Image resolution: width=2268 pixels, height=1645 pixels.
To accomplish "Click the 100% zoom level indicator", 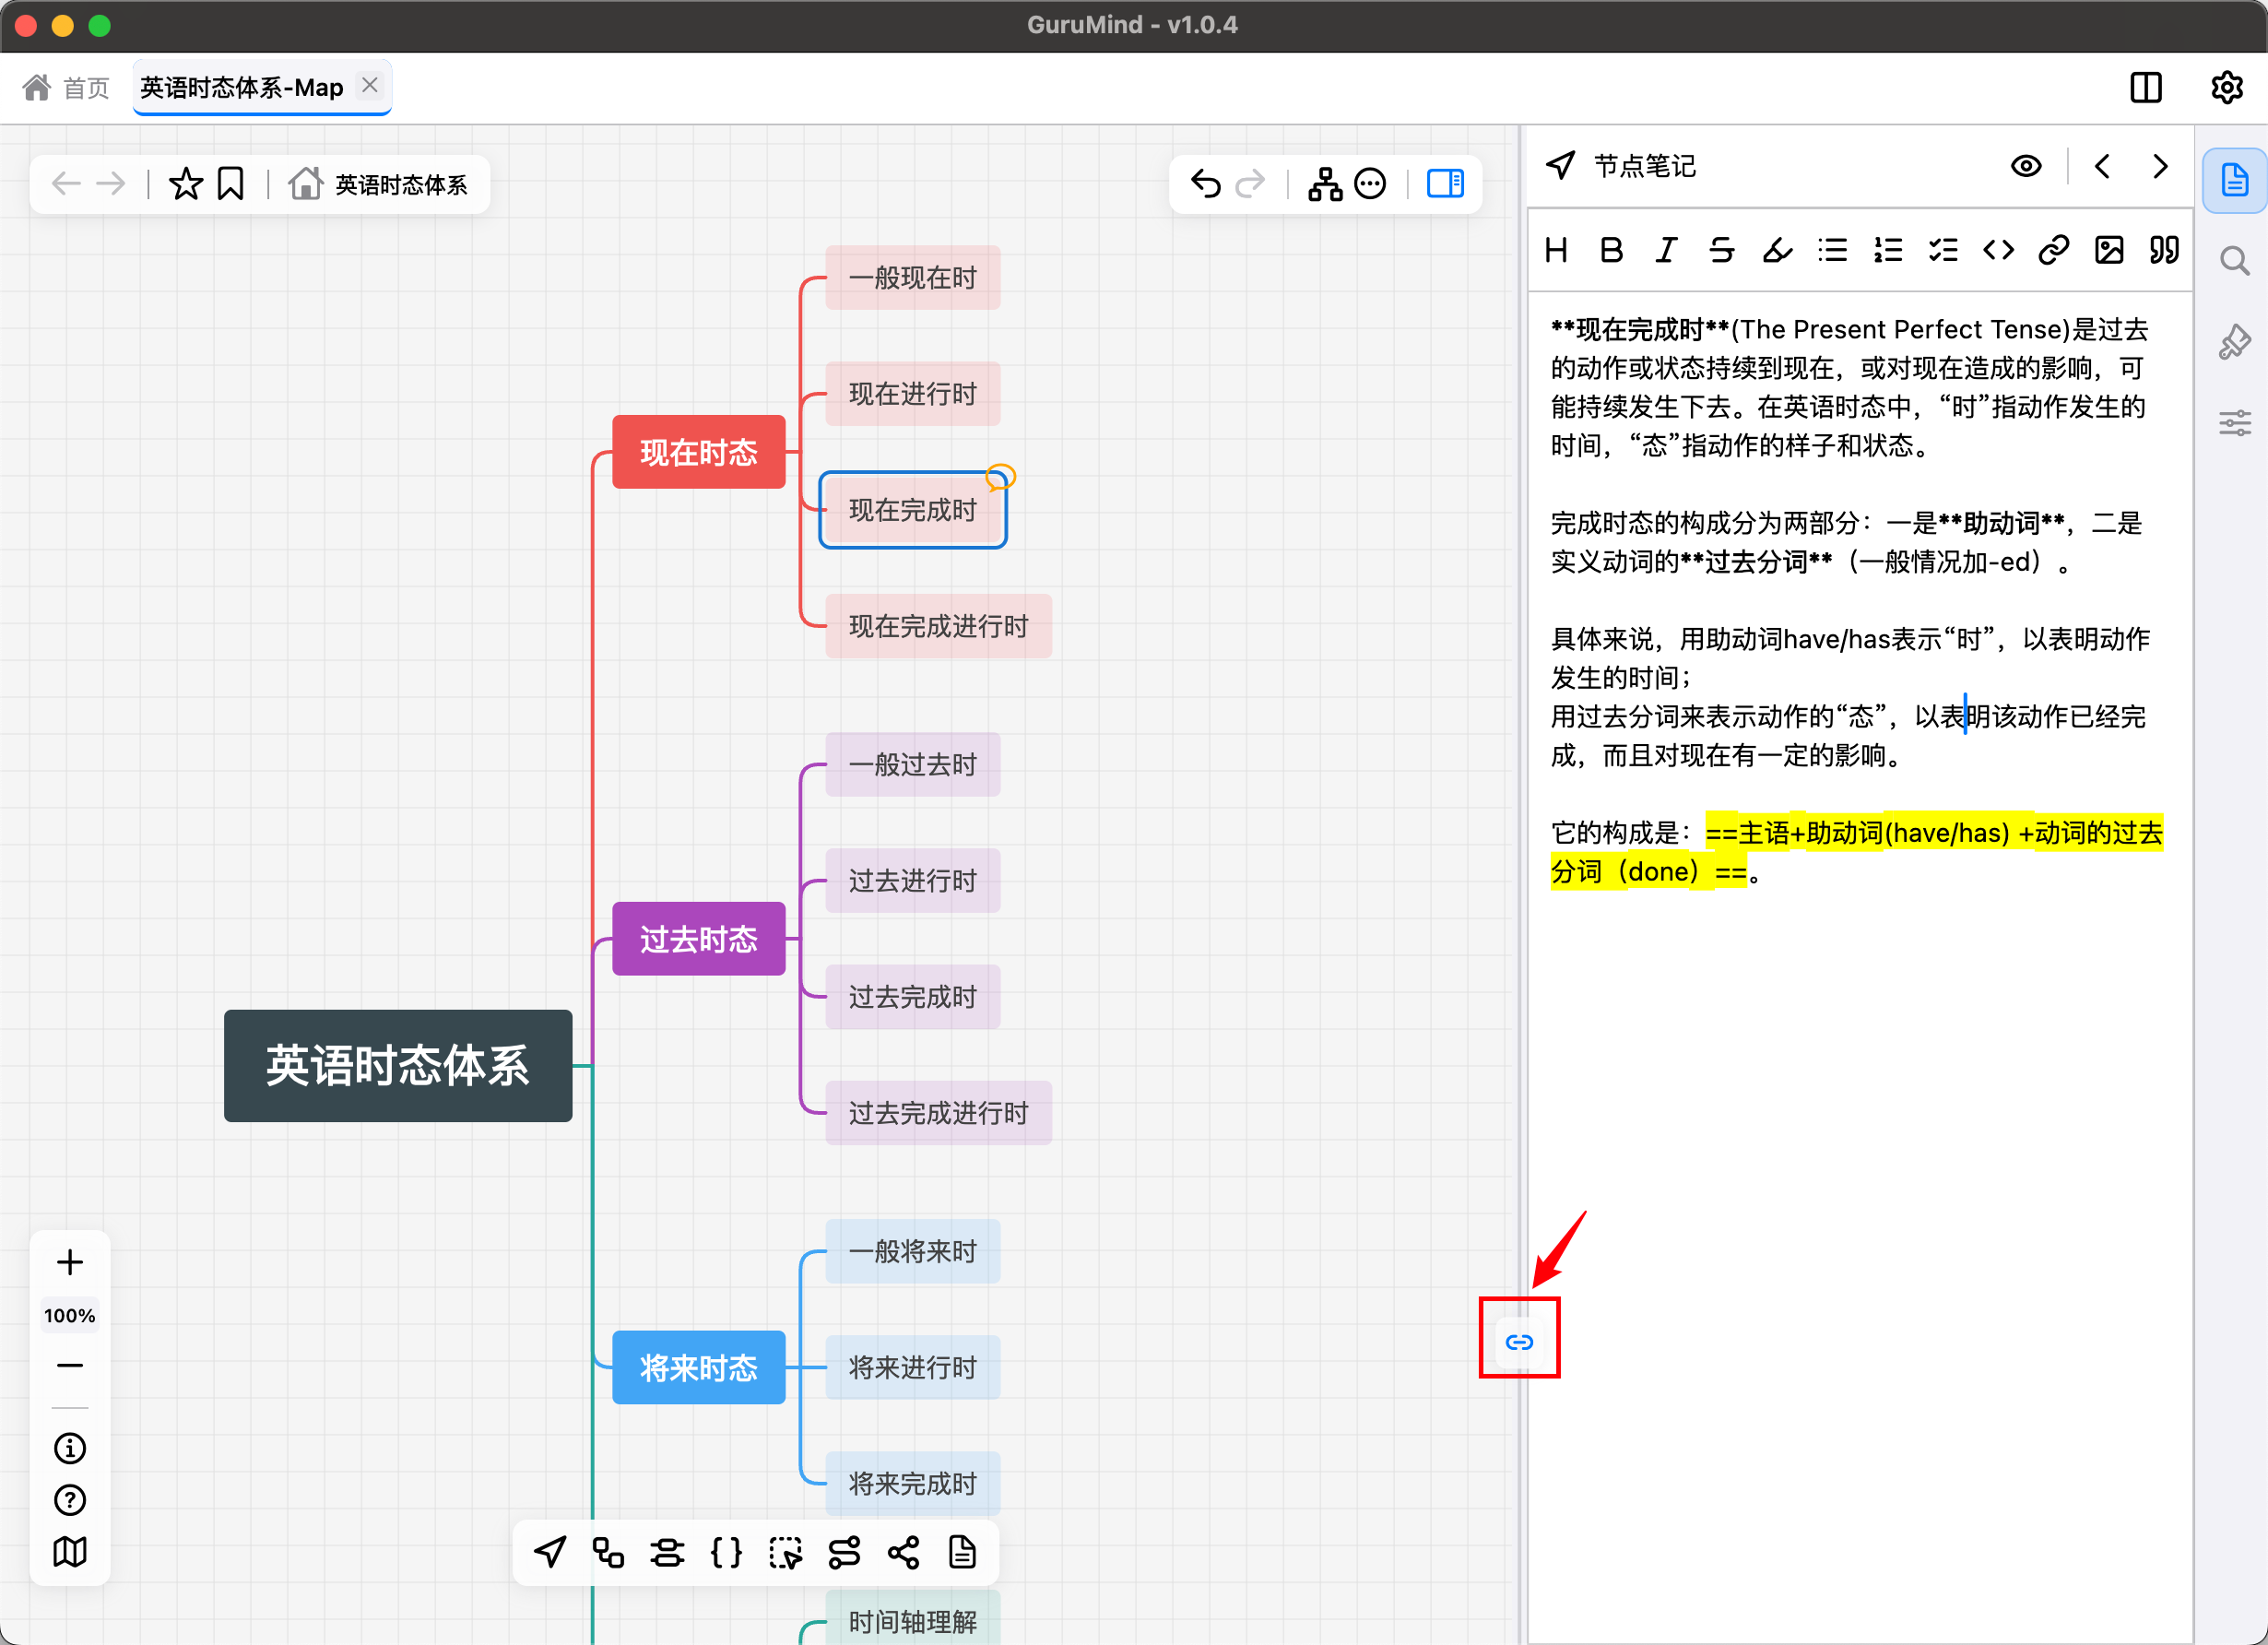I will pyautogui.click(x=69, y=1315).
